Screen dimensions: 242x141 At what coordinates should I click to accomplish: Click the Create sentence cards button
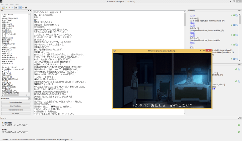tap(15, 109)
